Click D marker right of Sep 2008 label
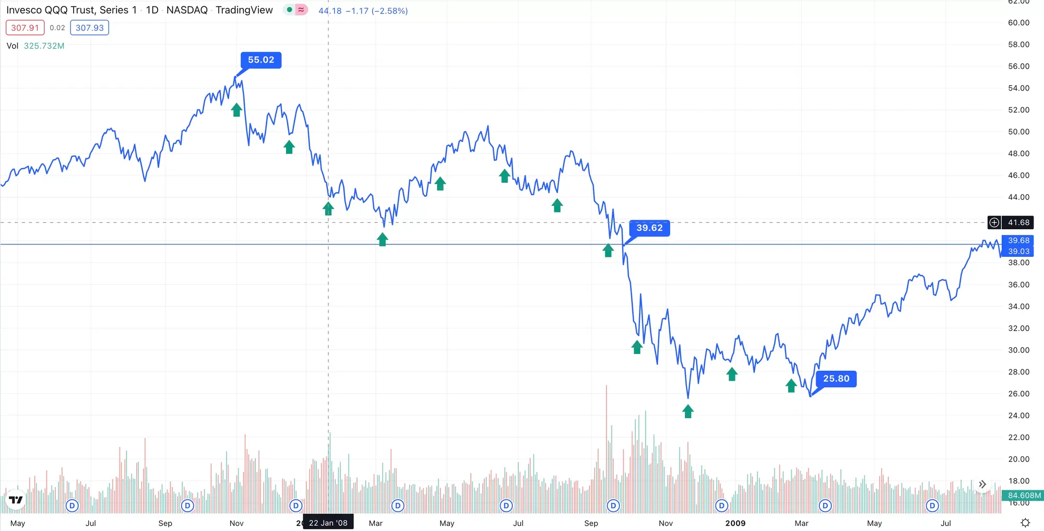 click(x=613, y=505)
